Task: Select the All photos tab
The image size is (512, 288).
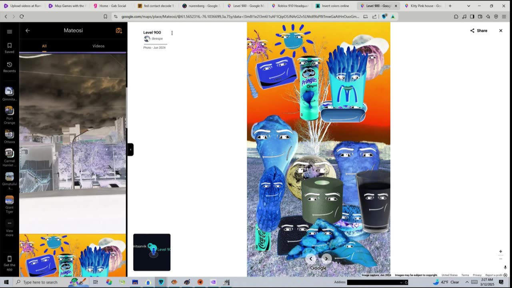Action: tap(44, 46)
